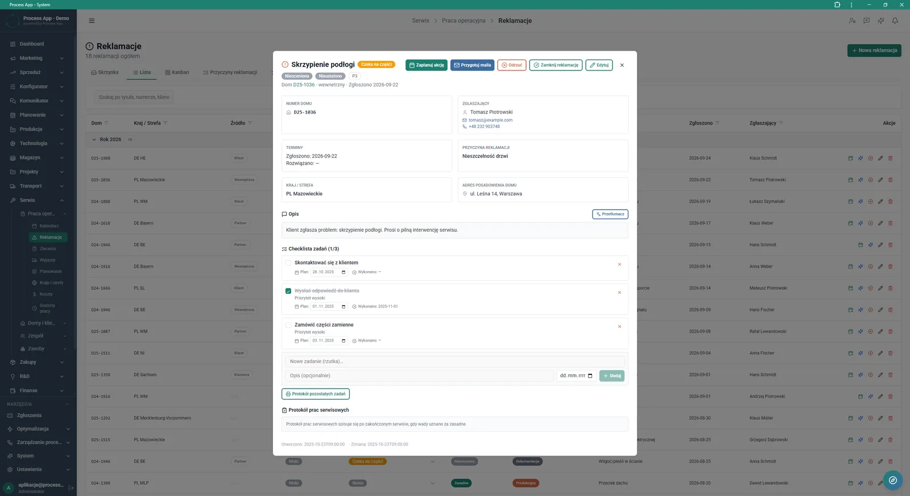Switch to the Skrzynka tab

105,72
